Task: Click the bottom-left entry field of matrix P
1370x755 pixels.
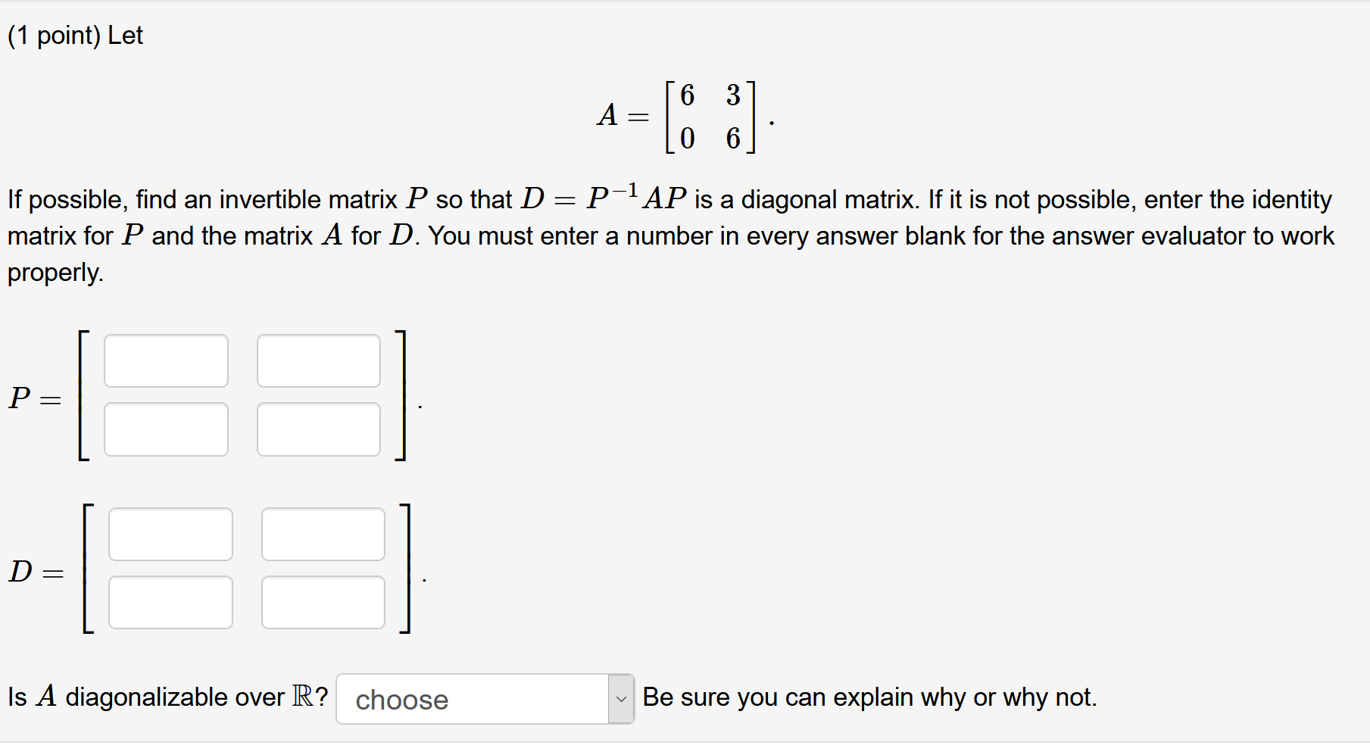Action: [166, 429]
